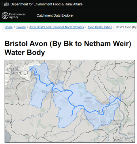The height and width of the screenshot is (144, 137).
Task: Open the Severn breadcrumb link
Action: coord(21,27)
